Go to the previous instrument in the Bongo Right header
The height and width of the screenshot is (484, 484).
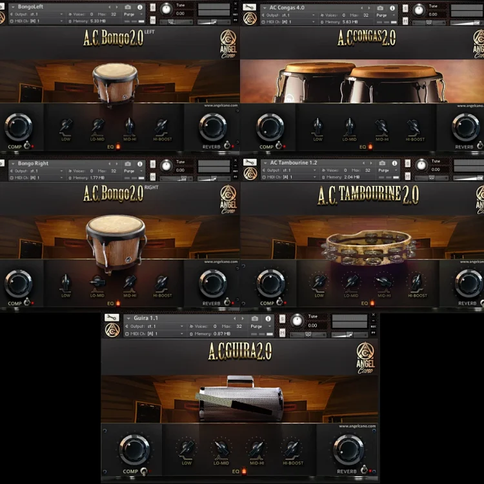(110, 164)
